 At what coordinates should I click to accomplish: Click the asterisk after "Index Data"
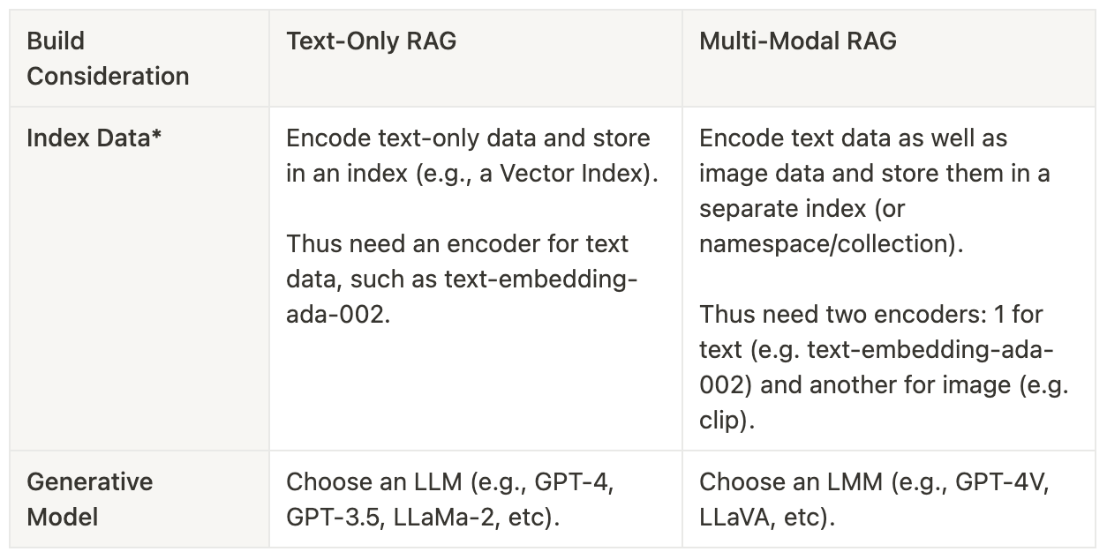point(156,137)
